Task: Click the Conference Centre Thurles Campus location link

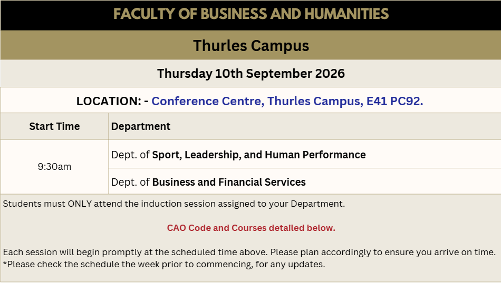Action: (x=287, y=101)
